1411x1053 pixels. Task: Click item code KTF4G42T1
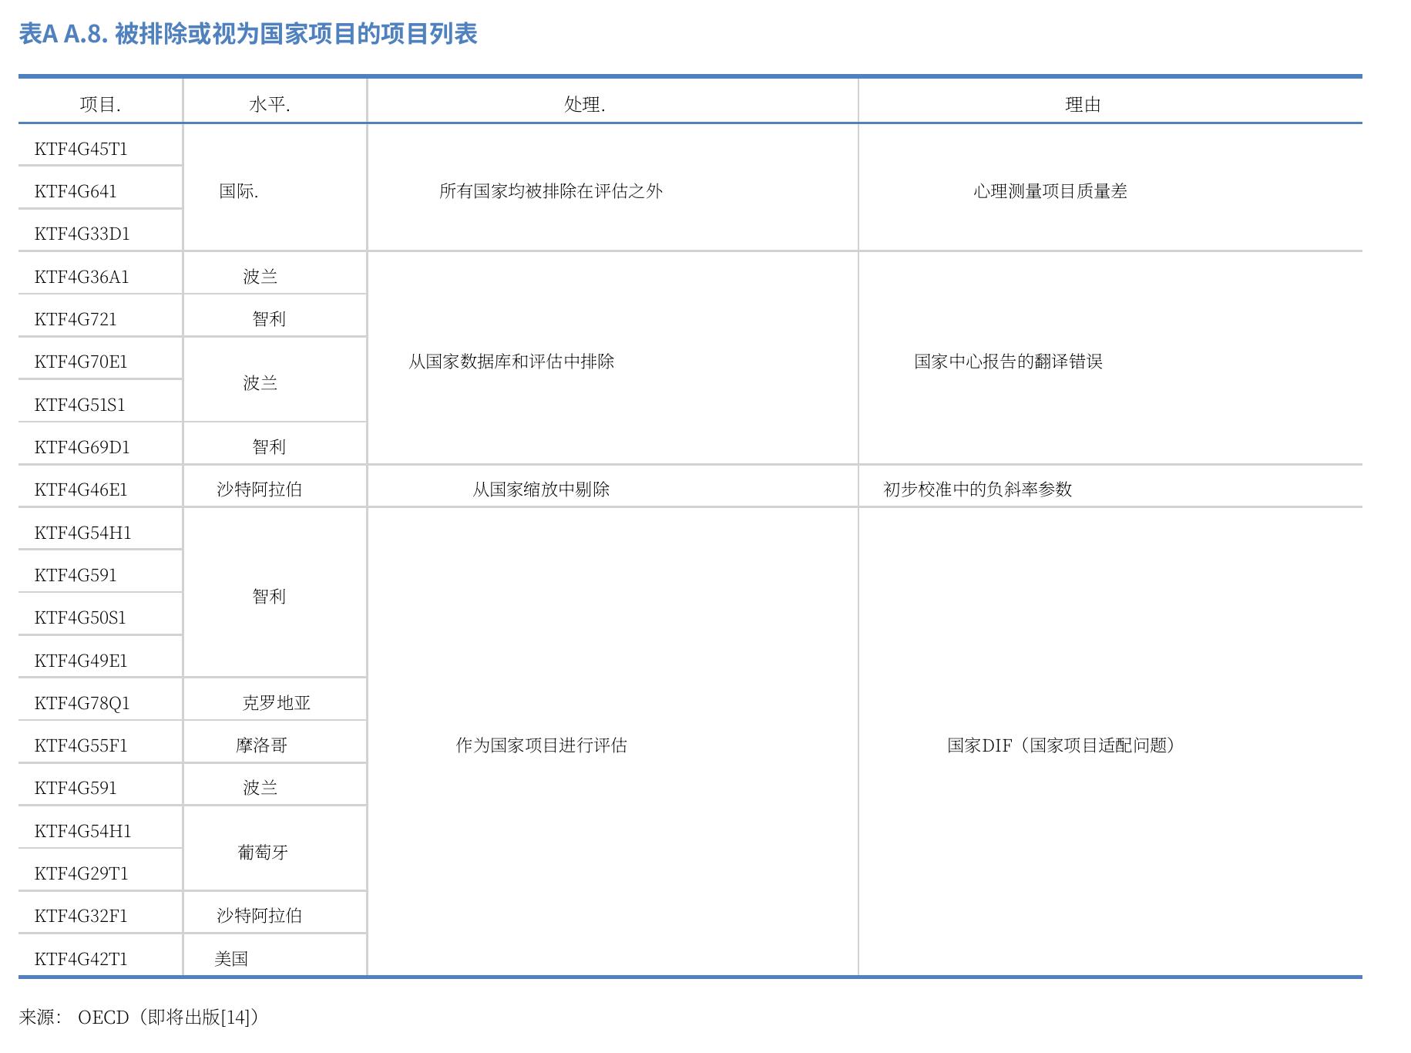(81, 959)
